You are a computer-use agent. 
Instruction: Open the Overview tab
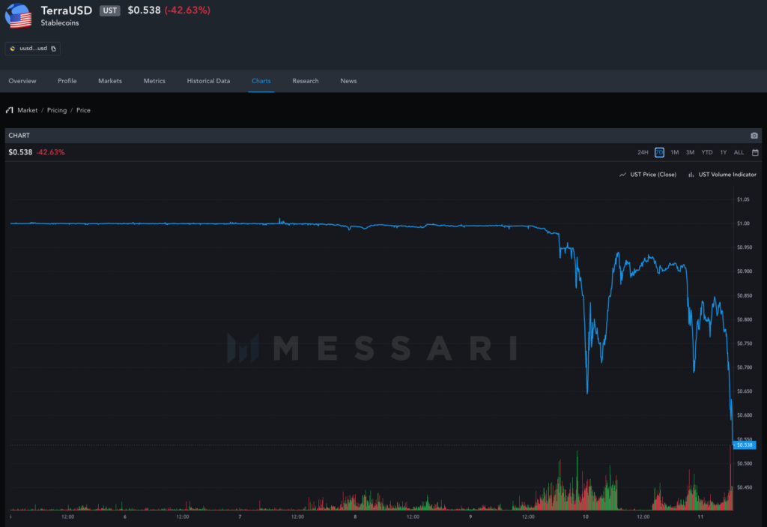(22, 81)
